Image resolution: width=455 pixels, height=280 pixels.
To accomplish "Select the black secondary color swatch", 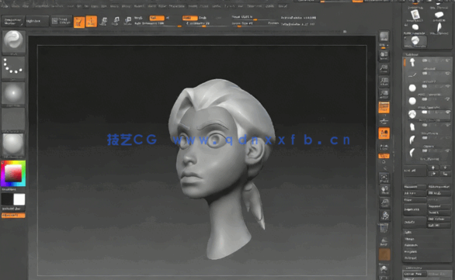I will (x=7, y=199).
